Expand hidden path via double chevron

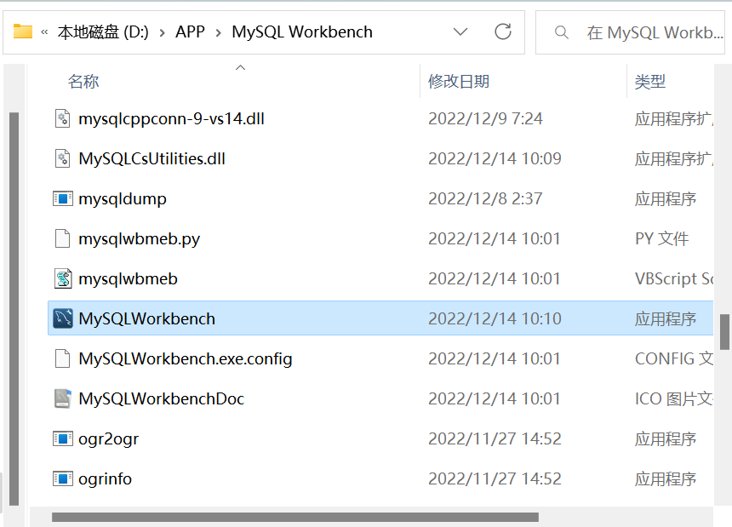[x=44, y=32]
